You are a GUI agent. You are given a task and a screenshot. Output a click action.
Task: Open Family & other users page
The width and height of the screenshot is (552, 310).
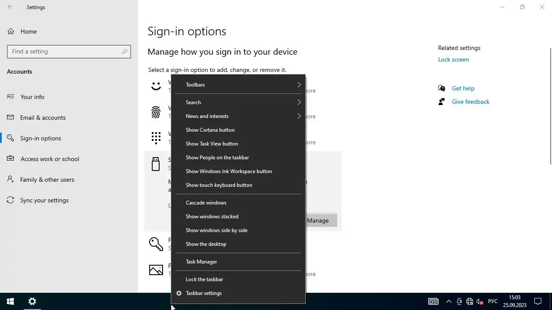tap(69, 180)
